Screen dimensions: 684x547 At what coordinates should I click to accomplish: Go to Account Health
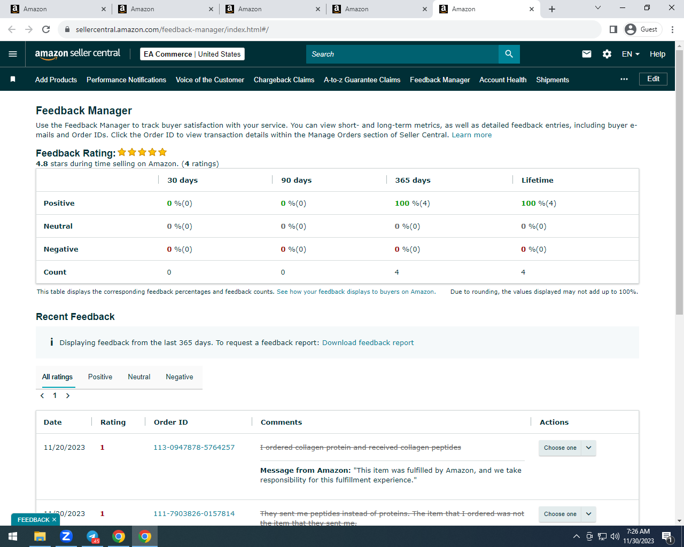pos(503,80)
